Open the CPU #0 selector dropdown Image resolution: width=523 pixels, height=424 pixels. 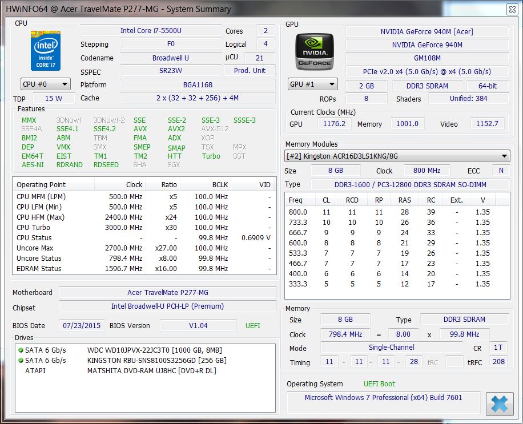46,84
